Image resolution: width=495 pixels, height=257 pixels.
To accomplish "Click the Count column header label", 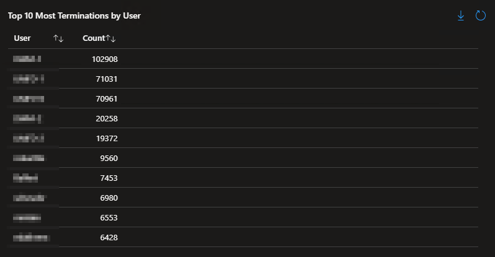I will click(x=94, y=38).
